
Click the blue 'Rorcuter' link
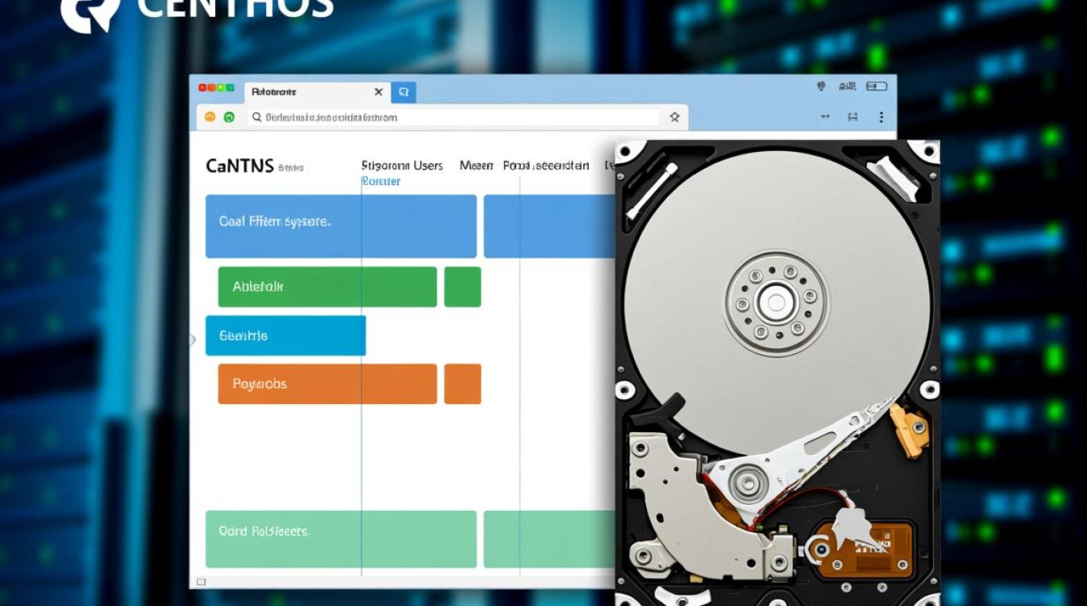(x=381, y=182)
